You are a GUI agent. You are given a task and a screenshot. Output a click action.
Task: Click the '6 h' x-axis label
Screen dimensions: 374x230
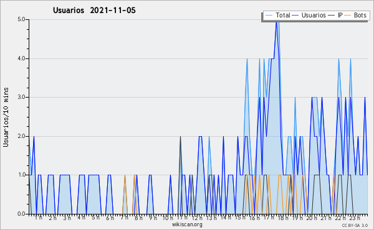point(110,218)
